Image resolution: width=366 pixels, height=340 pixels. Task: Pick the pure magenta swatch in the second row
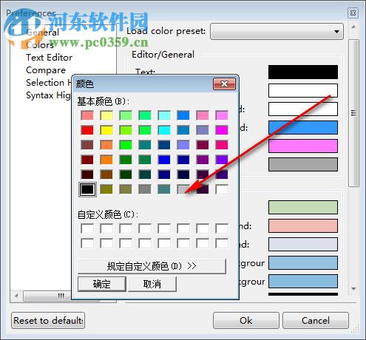click(x=222, y=130)
